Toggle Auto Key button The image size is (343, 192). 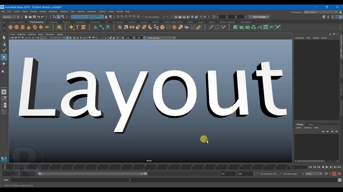(x=334, y=174)
